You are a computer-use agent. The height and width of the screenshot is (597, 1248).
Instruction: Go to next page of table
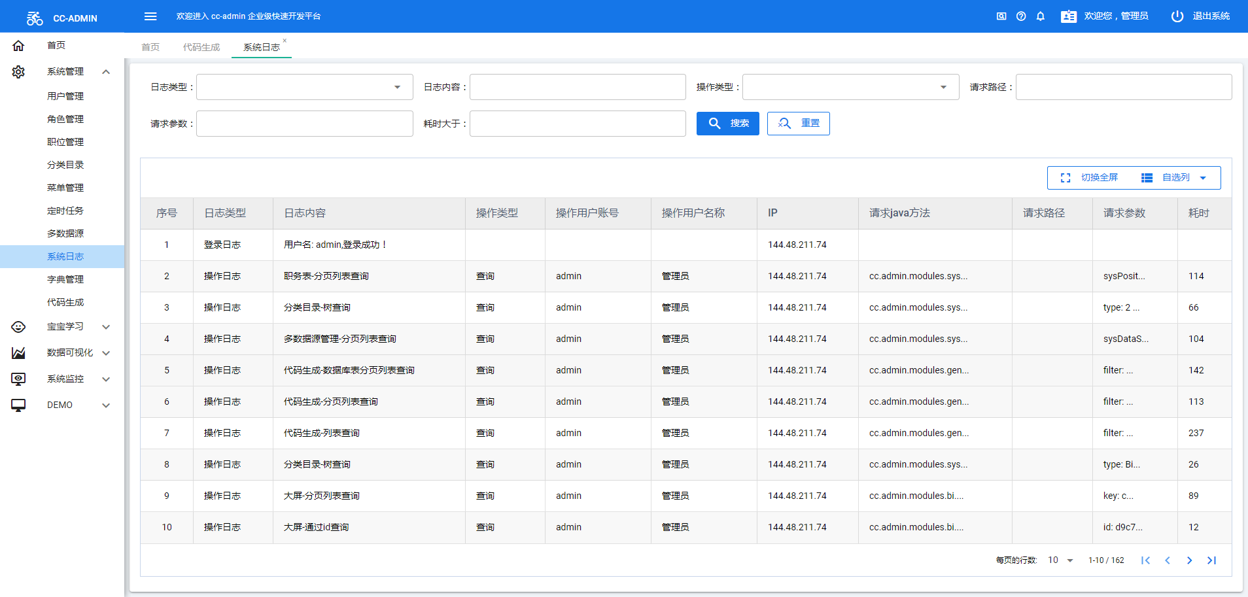1190,560
